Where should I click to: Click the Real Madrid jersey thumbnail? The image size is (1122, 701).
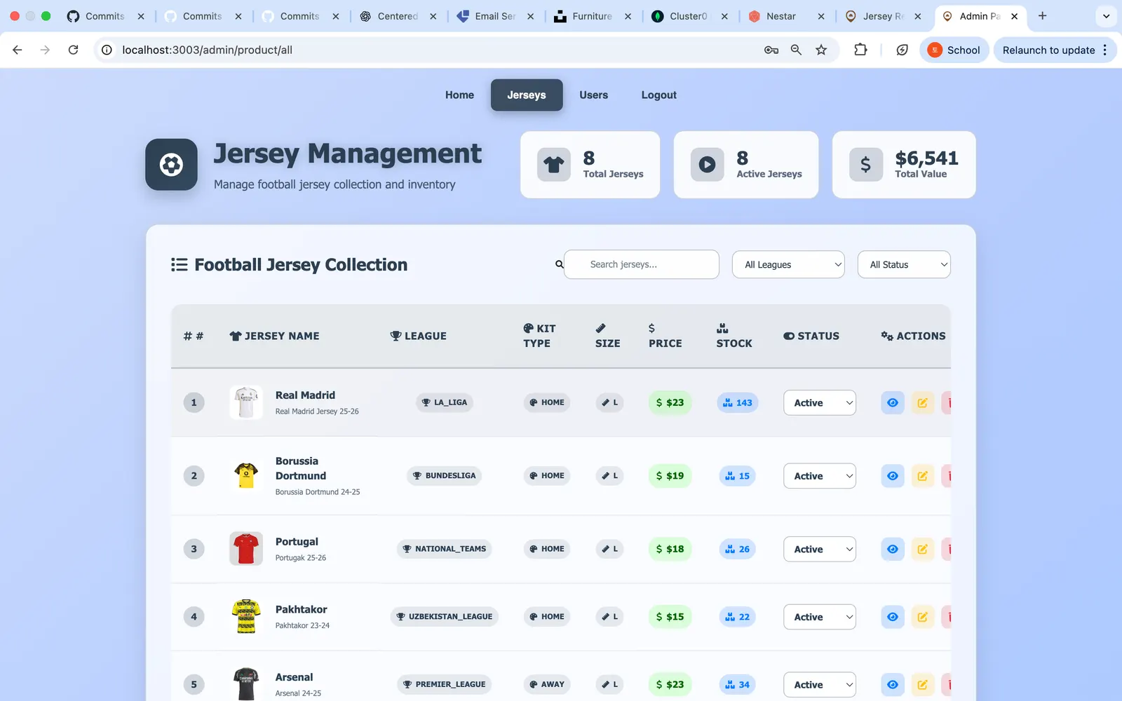point(246,402)
